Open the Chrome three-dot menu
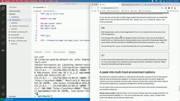 (x=178, y=8)
